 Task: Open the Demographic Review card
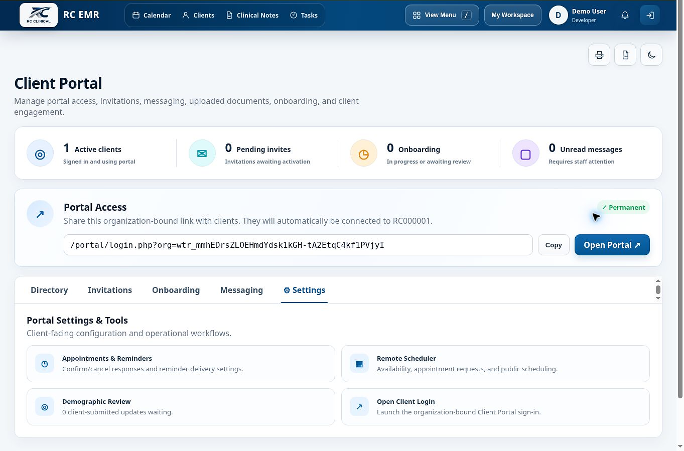[x=181, y=407]
